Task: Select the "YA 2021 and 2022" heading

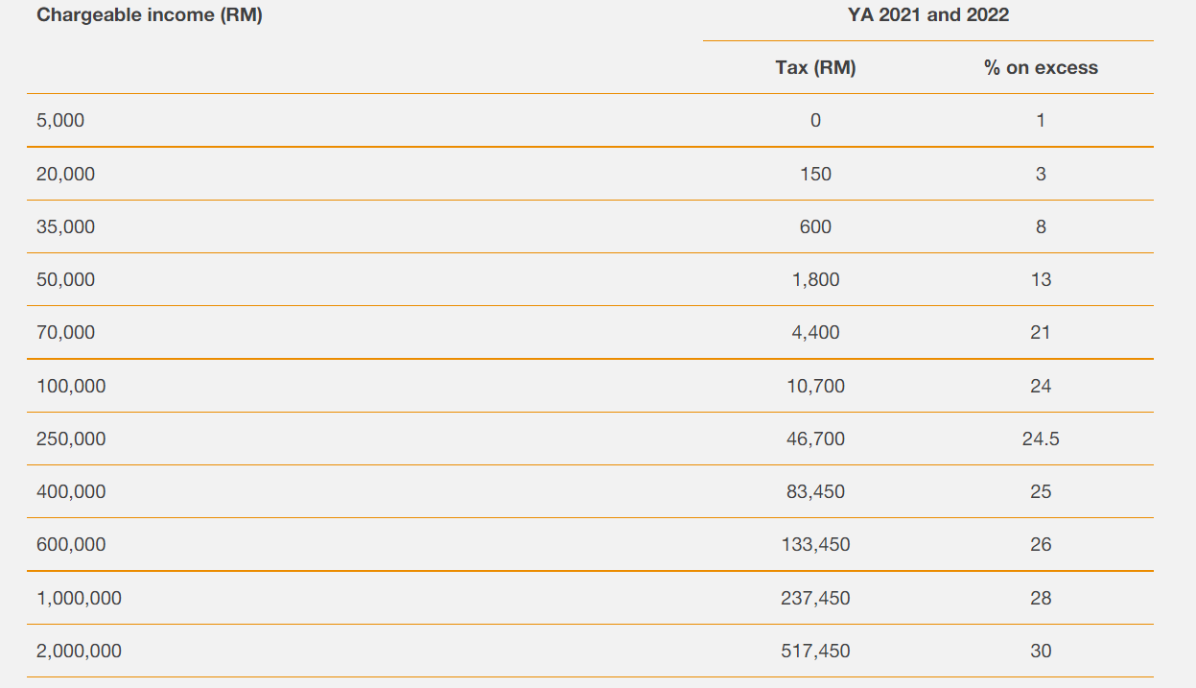Action: tap(927, 15)
